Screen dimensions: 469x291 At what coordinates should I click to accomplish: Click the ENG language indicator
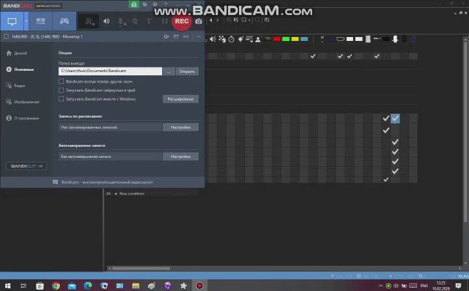tap(424, 286)
